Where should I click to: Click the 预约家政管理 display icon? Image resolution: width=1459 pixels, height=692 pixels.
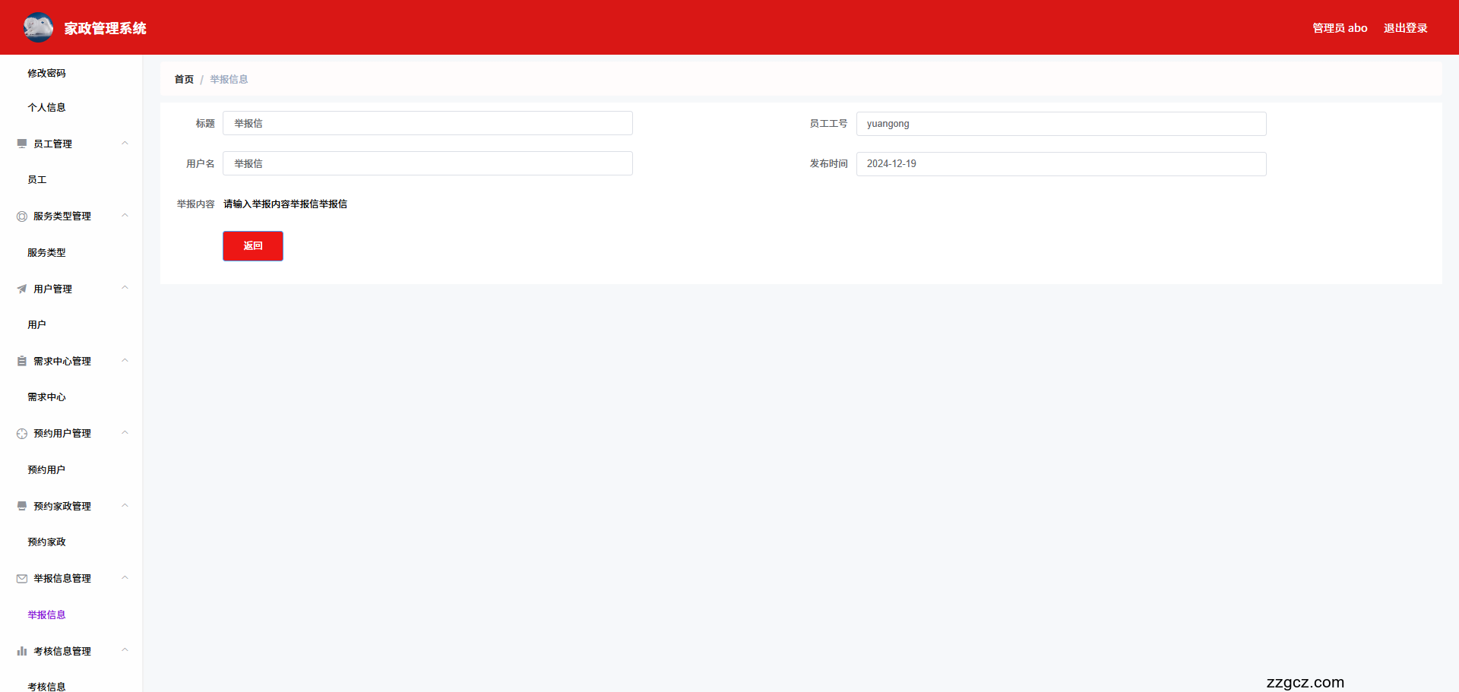pyautogui.click(x=21, y=505)
